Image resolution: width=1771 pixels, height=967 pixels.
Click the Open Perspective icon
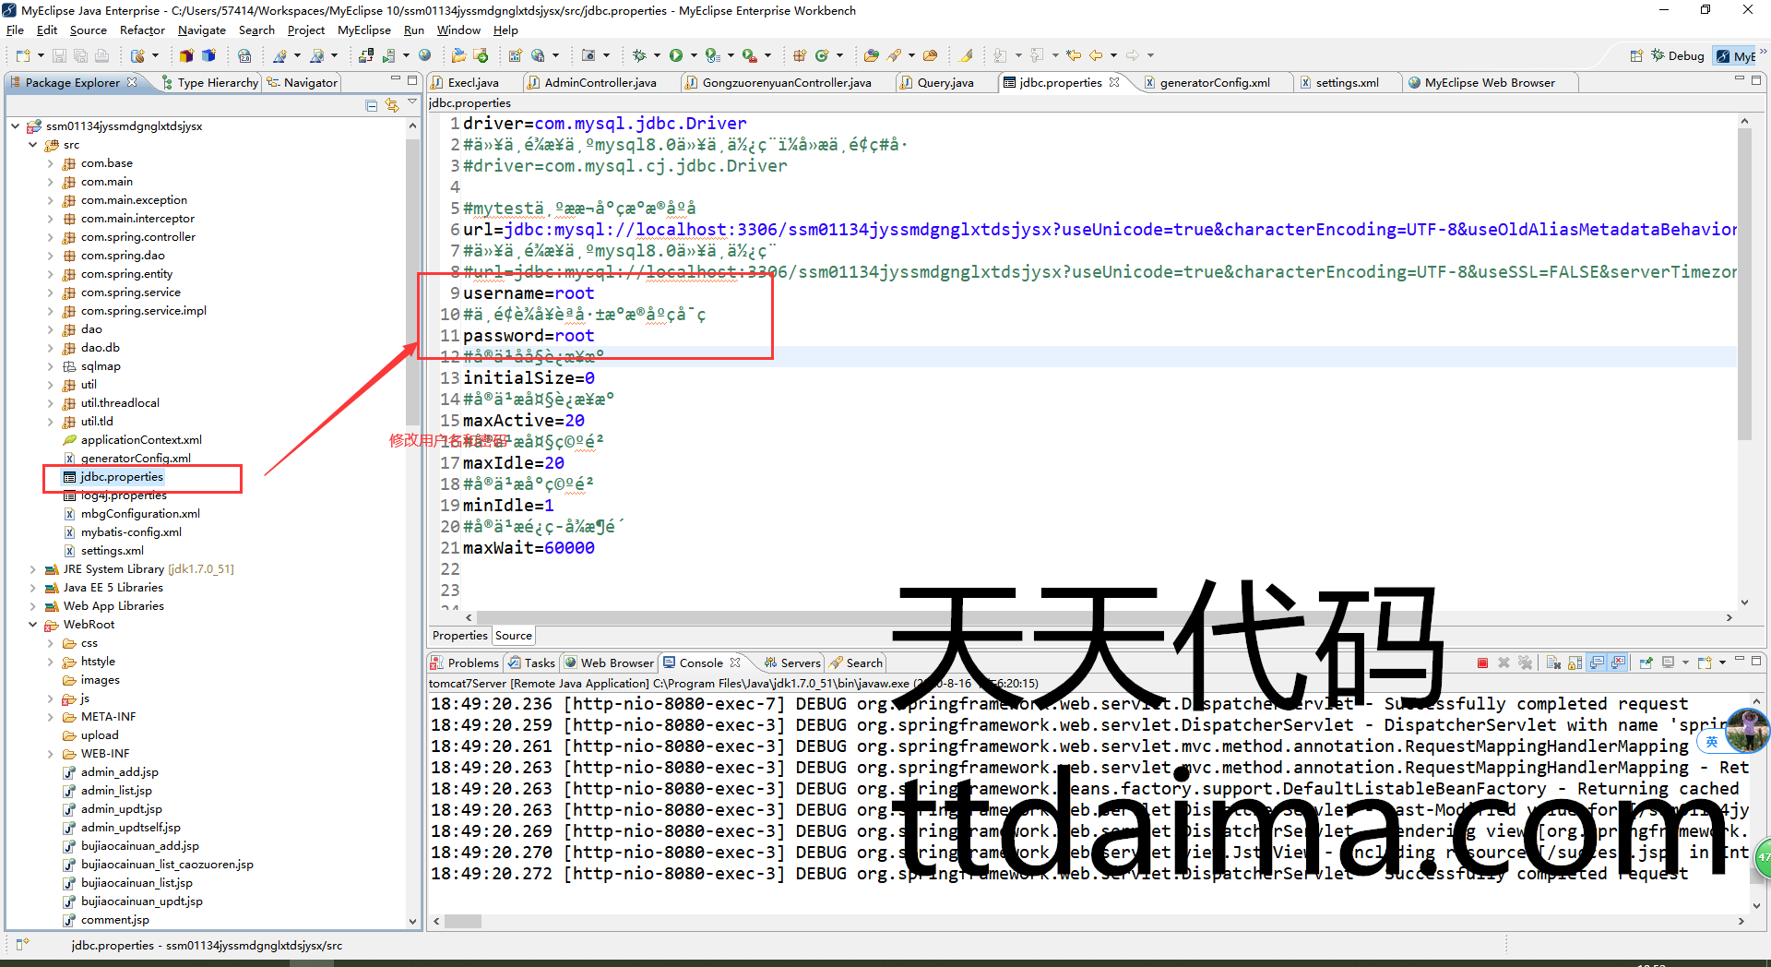(1635, 56)
